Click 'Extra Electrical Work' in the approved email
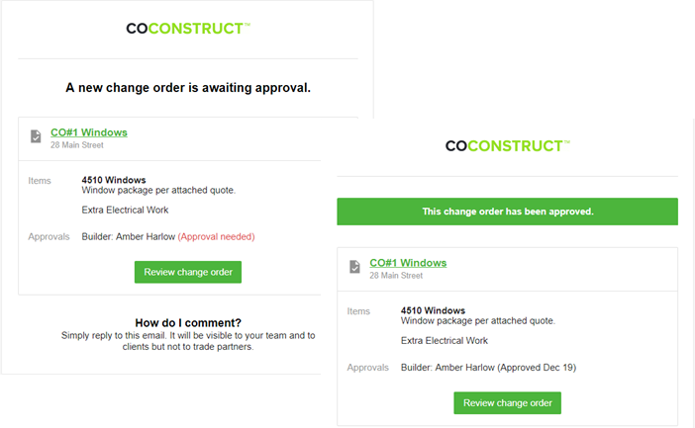Viewport: 695px width, 428px height. coord(445,340)
